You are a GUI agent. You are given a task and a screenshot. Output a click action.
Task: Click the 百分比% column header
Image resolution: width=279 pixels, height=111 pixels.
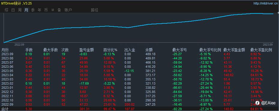coord(110,50)
